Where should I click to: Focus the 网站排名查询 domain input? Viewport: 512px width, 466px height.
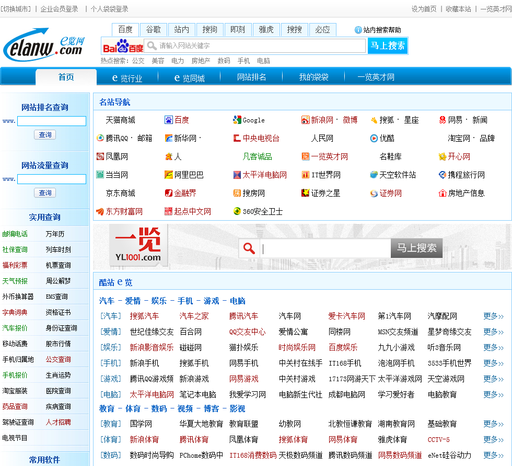pyautogui.click(x=52, y=121)
